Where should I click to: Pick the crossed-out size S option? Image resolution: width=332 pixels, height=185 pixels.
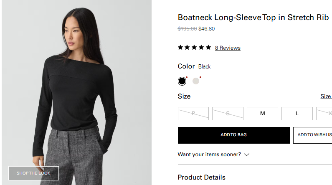click(228, 114)
